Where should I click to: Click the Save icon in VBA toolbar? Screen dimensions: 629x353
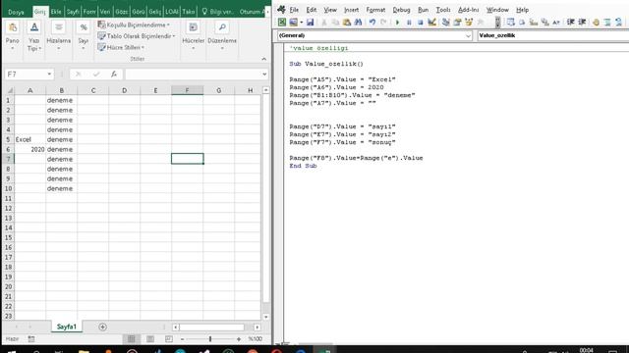click(311, 22)
